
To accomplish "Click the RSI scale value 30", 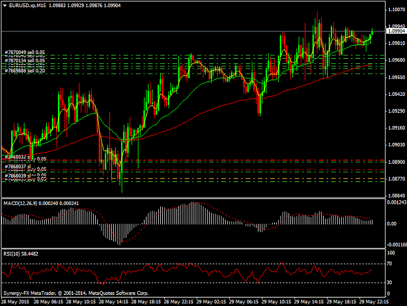I will click(x=389, y=283).
